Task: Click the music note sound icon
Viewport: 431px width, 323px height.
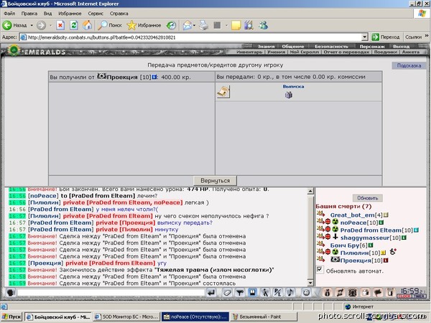Action: (290, 293)
